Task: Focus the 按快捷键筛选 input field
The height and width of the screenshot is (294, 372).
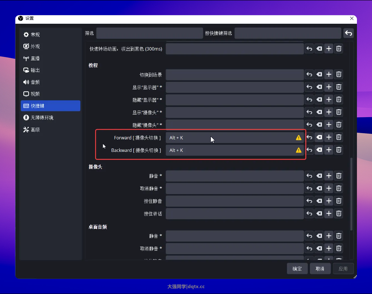Action: [287, 33]
